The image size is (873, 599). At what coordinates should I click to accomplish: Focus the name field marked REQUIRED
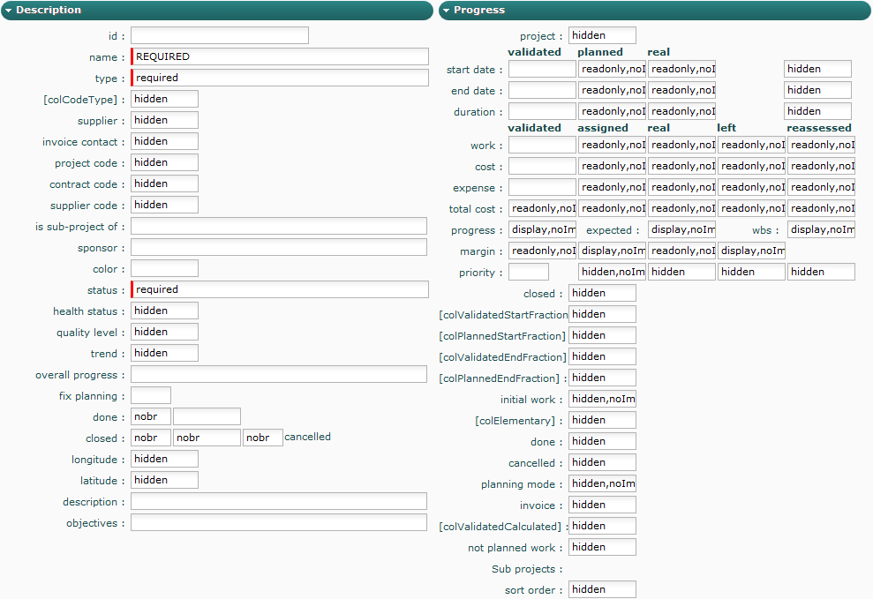(279, 56)
